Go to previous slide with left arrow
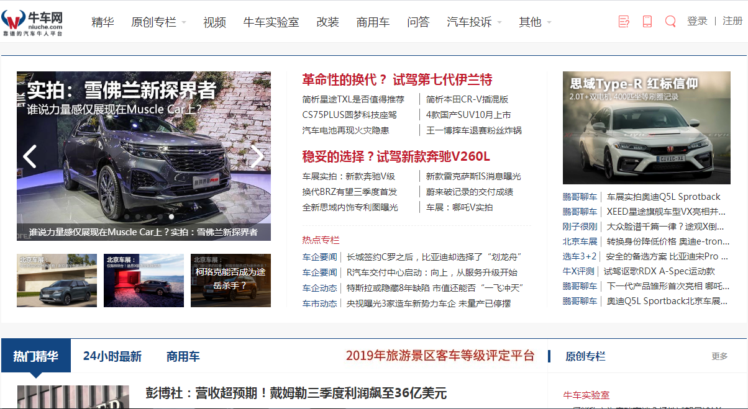The image size is (748, 409). pos(29,156)
